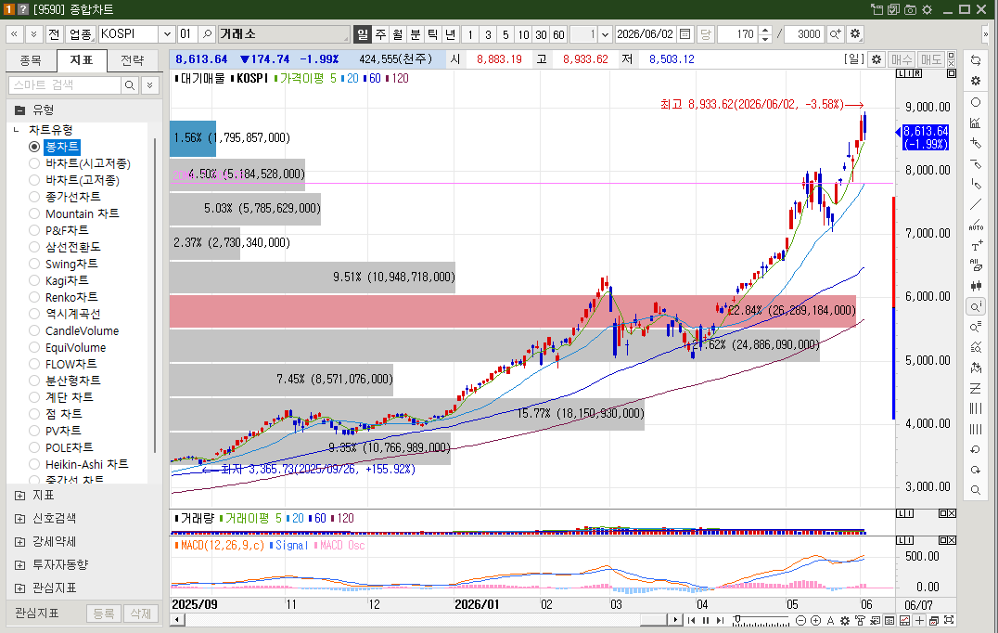Click the search magnifier next to code 01

click(x=207, y=33)
